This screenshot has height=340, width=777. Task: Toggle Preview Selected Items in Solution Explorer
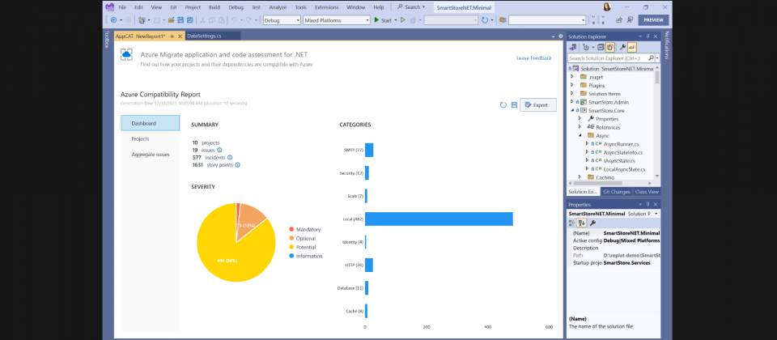(x=632, y=47)
